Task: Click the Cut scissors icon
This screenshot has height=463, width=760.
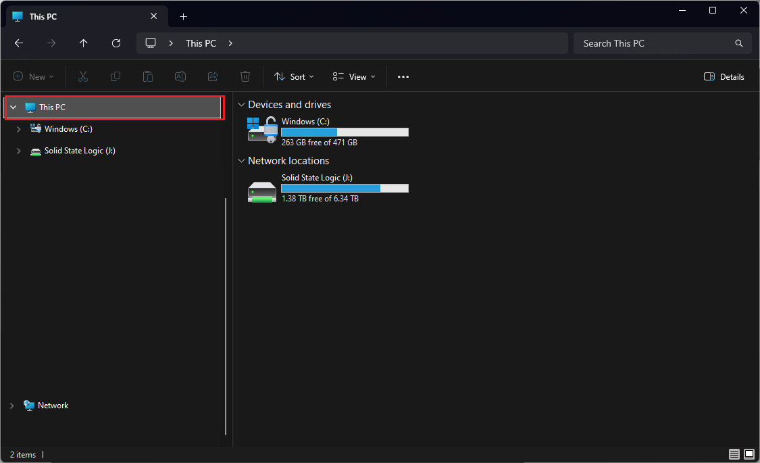Action: (83, 76)
